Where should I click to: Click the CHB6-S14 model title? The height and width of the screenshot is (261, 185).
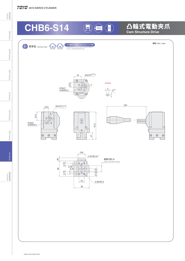[47, 28]
